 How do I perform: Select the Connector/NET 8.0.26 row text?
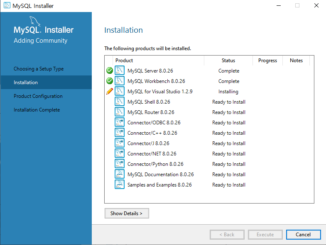pyautogui.click(x=152, y=154)
